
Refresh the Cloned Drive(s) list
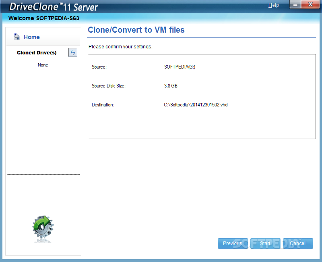(73, 53)
